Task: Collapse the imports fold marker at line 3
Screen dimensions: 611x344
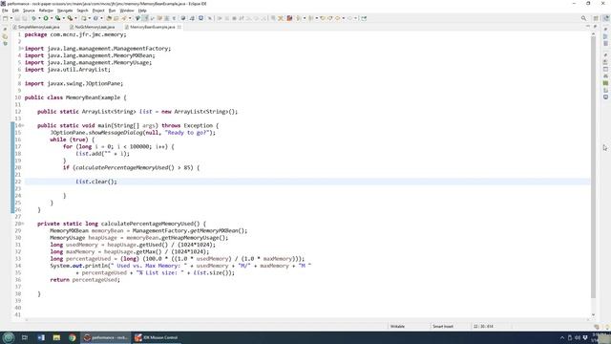Action: tap(23, 49)
